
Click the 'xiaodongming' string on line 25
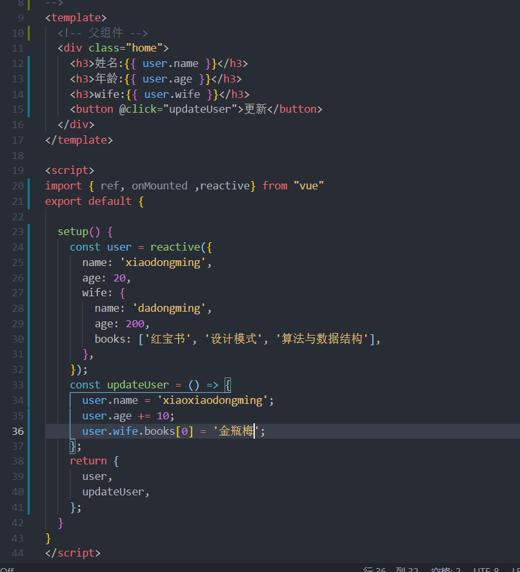(163, 263)
